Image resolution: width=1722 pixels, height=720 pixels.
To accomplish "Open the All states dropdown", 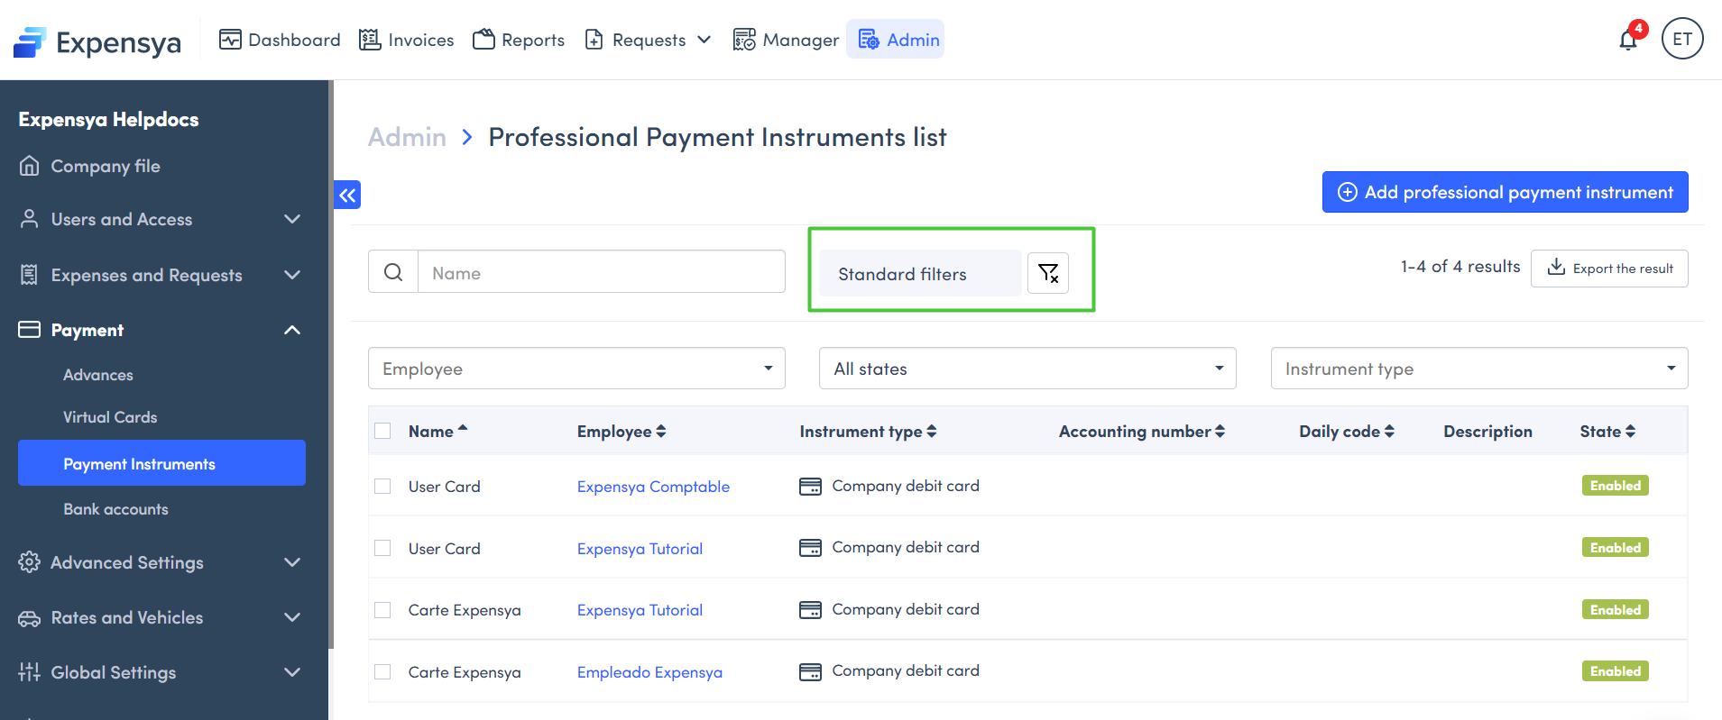I will [1027, 369].
